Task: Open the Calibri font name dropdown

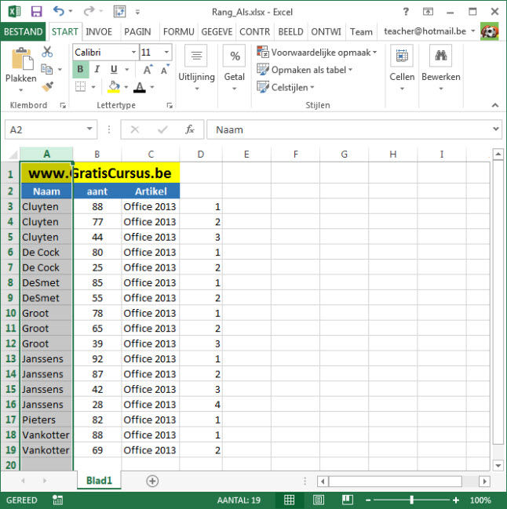Action: tap(133, 53)
